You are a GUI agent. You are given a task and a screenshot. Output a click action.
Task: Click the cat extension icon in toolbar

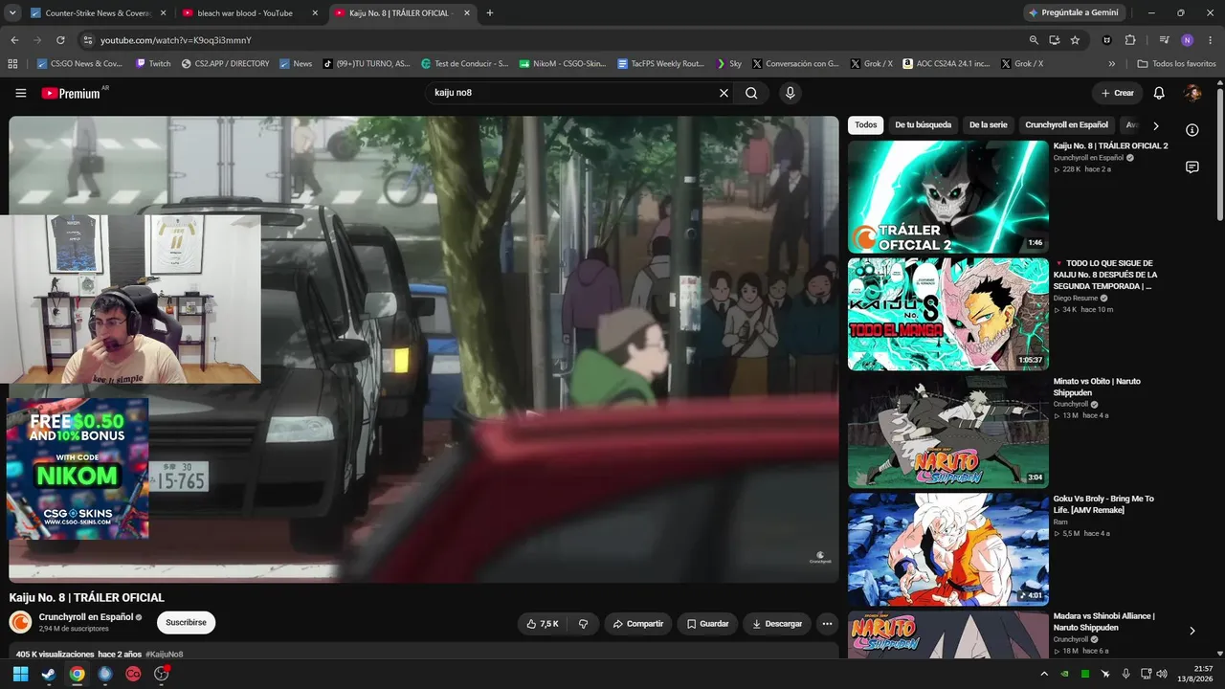[x=1107, y=40]
